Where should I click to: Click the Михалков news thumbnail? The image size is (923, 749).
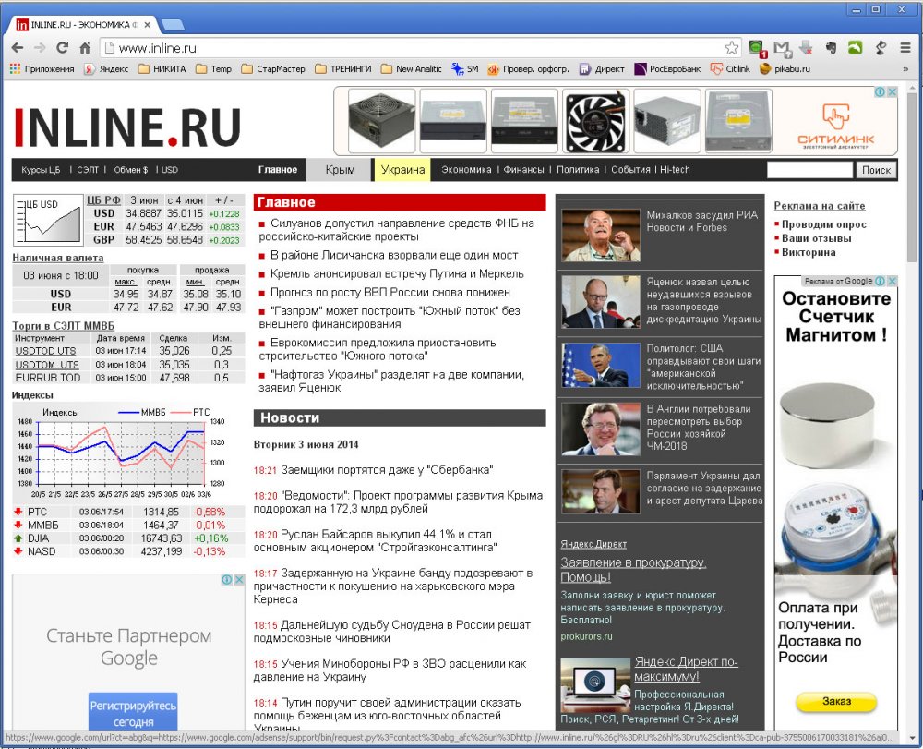(600, 236)
